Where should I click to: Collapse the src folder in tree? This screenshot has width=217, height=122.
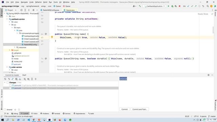point(9,25)
